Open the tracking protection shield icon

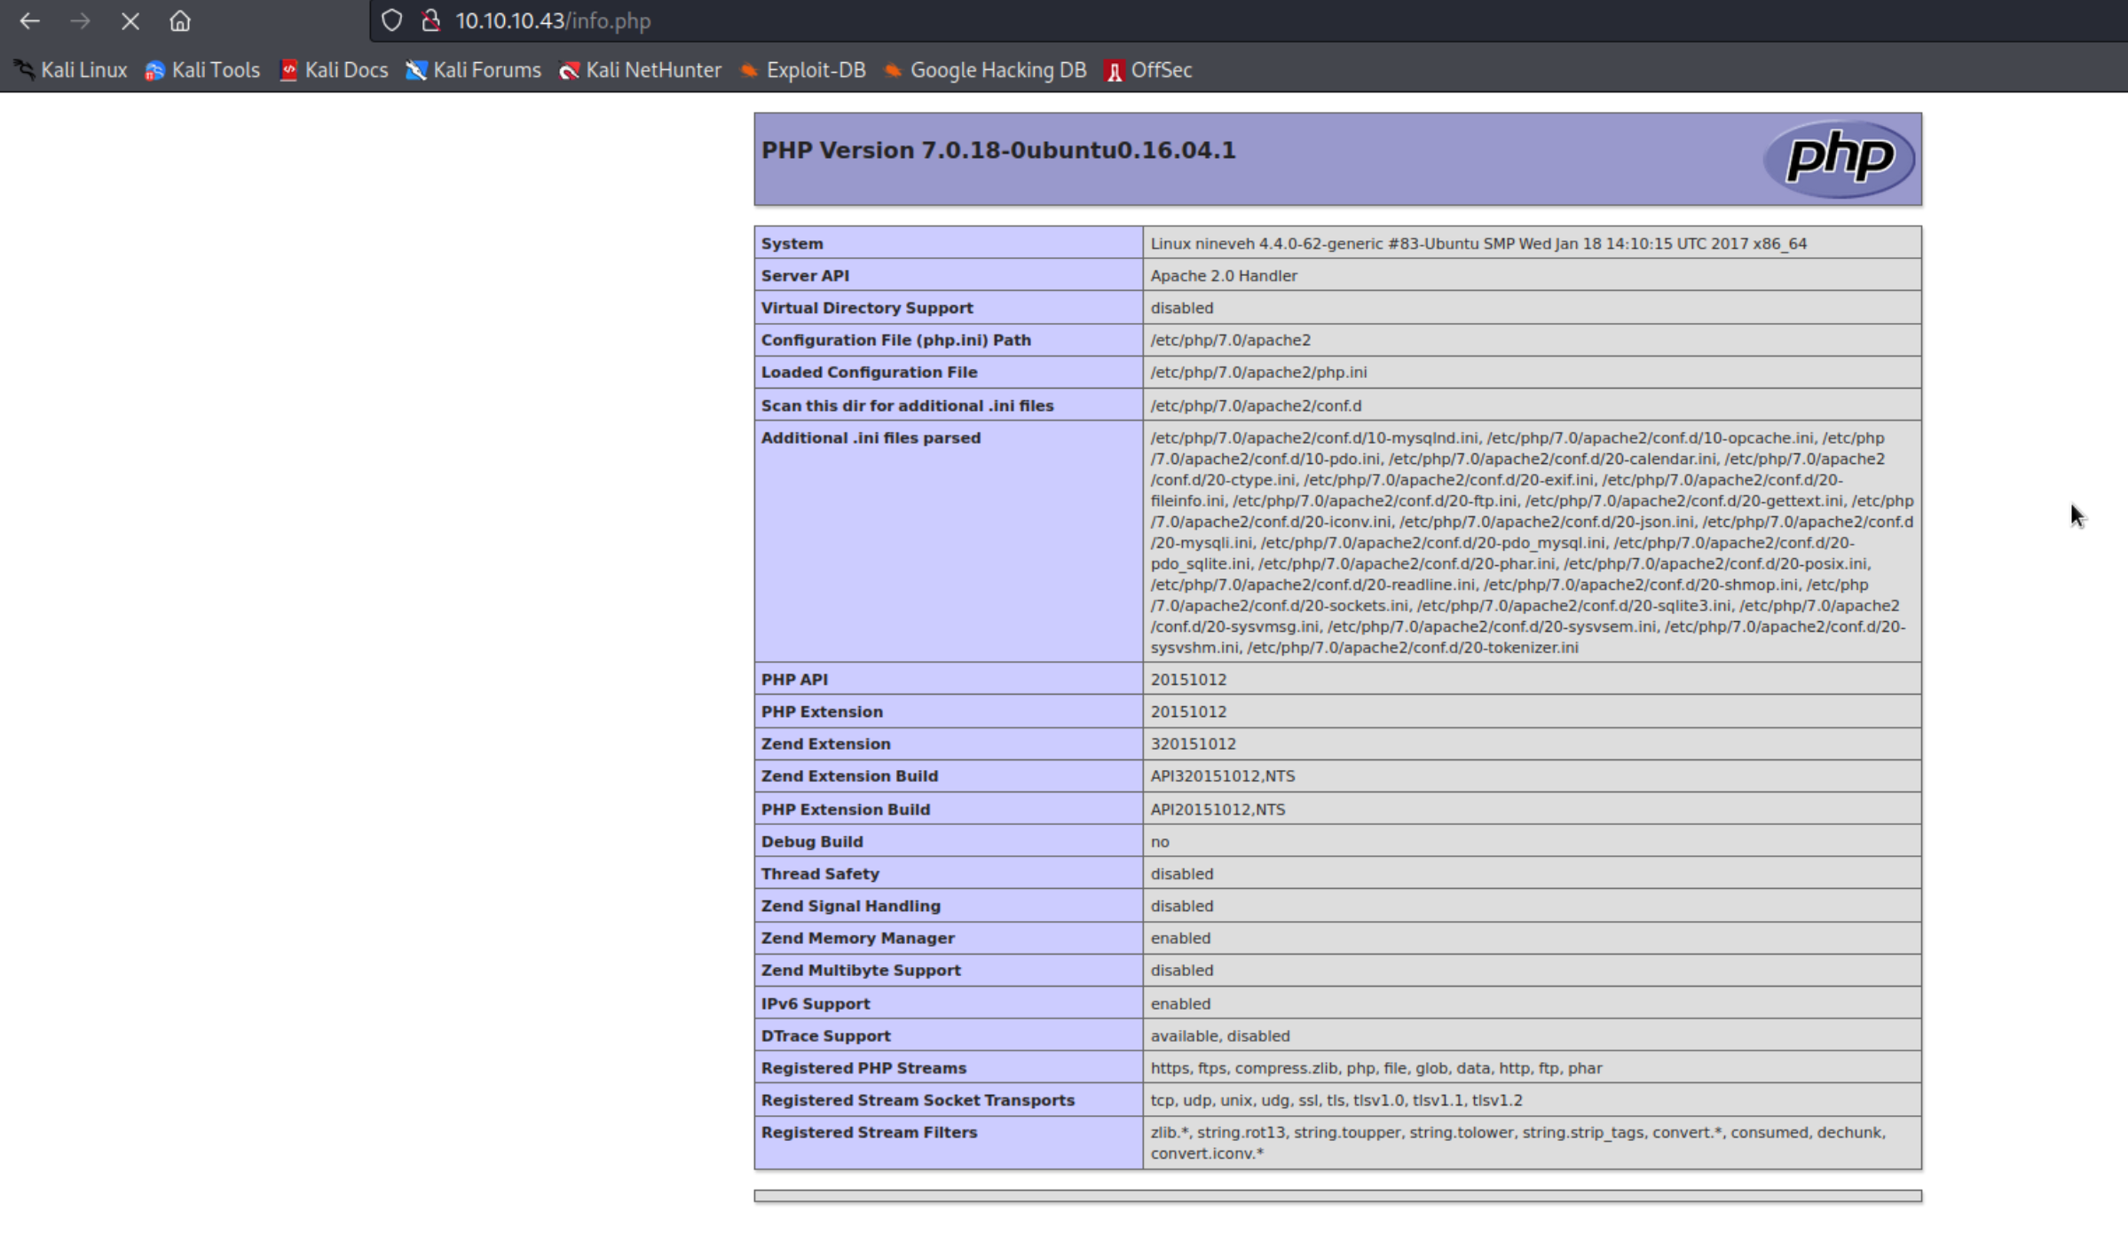click(x=391, y=20)
